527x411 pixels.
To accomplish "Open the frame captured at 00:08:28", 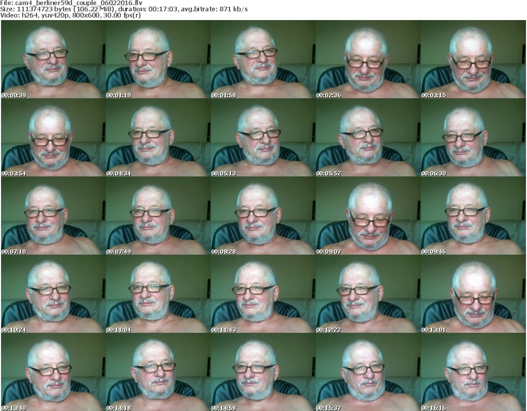I will coord(263,216).
